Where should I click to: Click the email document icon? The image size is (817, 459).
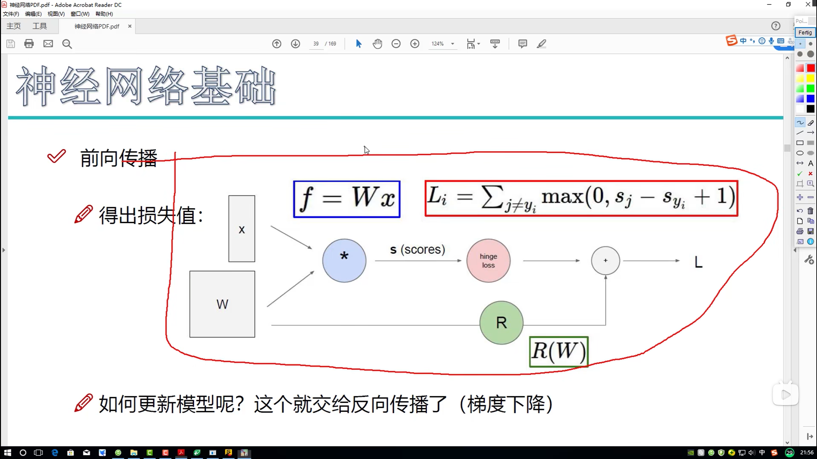pos(48,44)
